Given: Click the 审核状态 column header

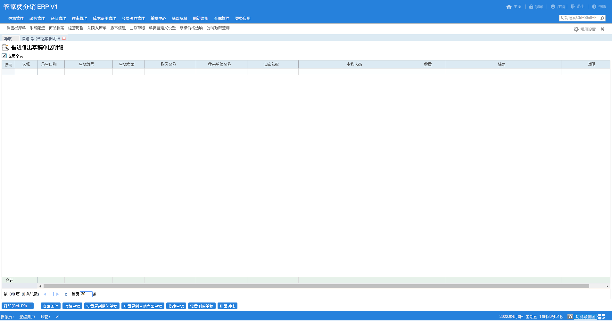Looking at the screenshot, I should coord(356,64).
